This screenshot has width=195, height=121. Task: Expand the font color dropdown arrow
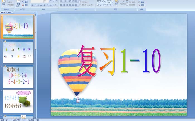pos(57,5)
